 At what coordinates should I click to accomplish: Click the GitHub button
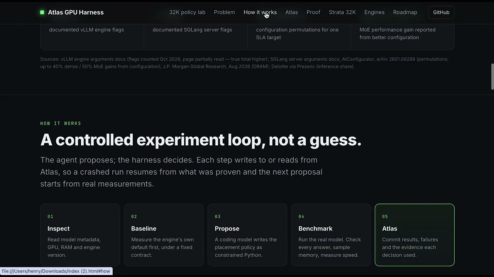[x=441, y=12]
